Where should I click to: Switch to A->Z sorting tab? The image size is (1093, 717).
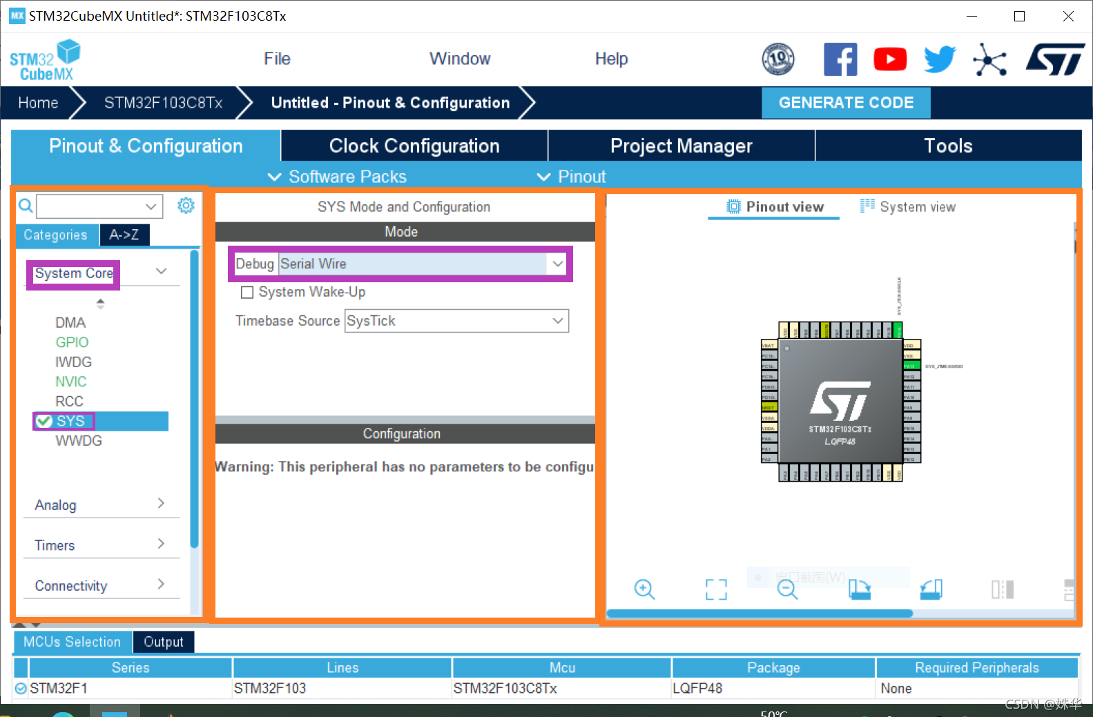[124, 235]
